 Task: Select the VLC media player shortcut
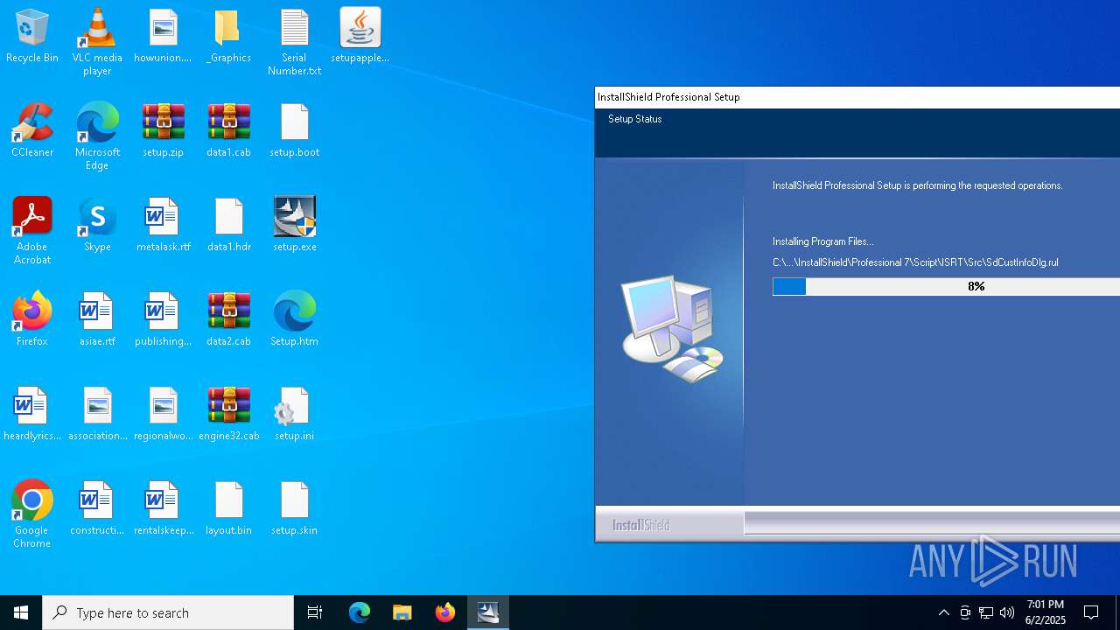pos(97,42)
